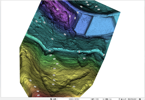The width and height of the screenshot is (145, 100).
Task: Click the CRS globe icon beside EPSG:2447
Action: pos(129,99)
